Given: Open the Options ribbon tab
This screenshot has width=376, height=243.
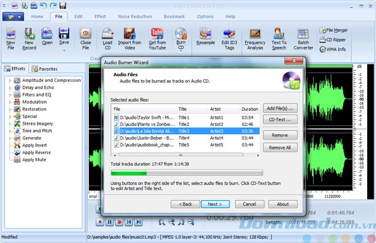Looking at the screenshot, I should point(205,16).
